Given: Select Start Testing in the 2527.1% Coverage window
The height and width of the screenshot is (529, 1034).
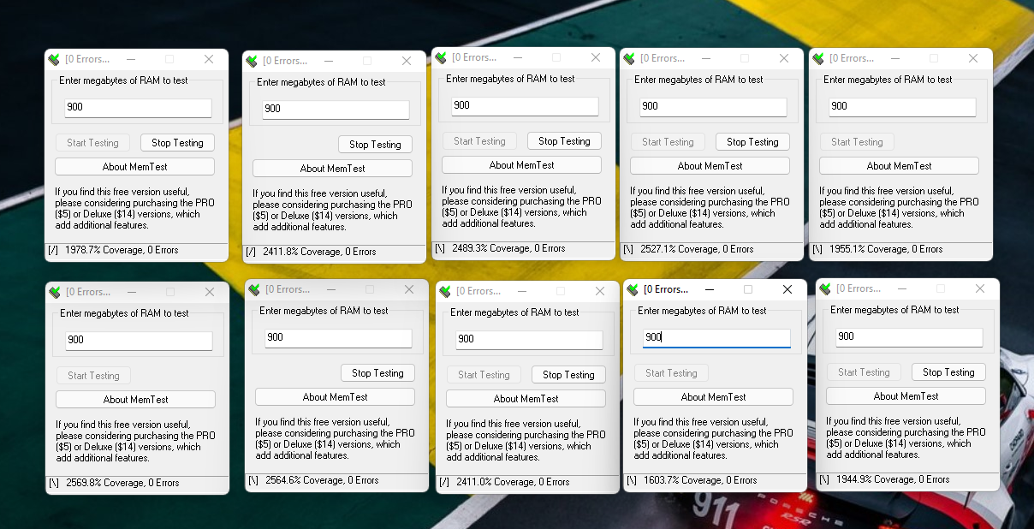Looking at the screenshot, I should point(668,142).
